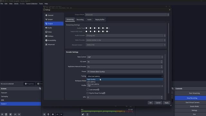The height and width of the screenshot is (116, 206).
Task: Open the Stream settings category
Action: 54,19
